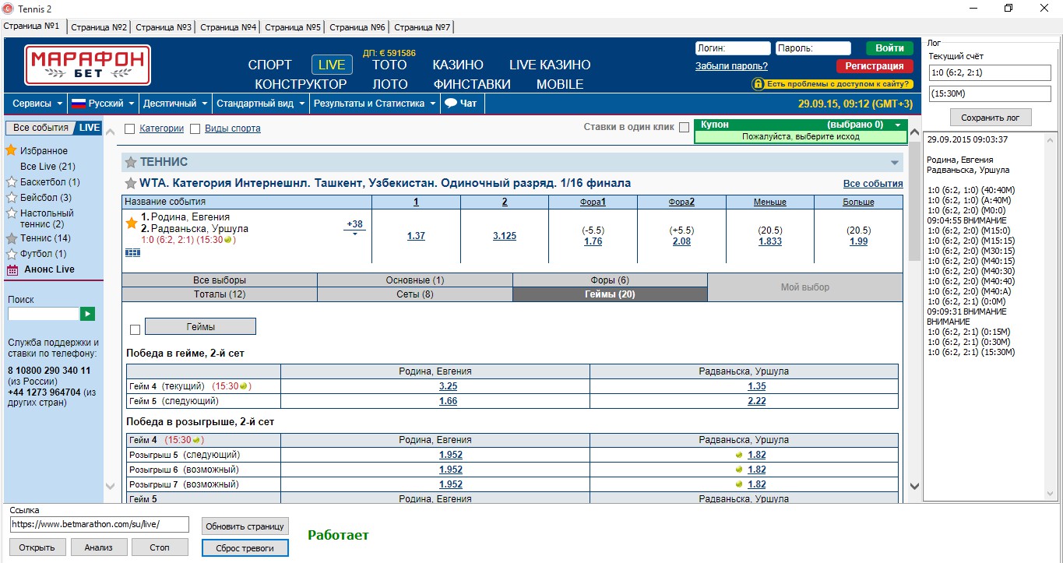Open the КАЗИНО menu item
Image resolution: width=1063 pixels, height=563 pixels.
coord(458,65)
